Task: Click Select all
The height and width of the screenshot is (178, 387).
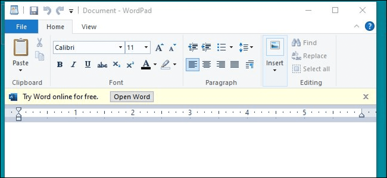Action: point(311,69)
